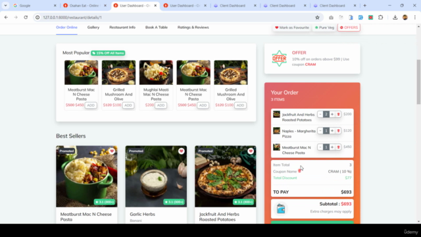Screen dimensions: 421x237
Task: Switch to the Gallery tab
Action: tap(93, 28)
